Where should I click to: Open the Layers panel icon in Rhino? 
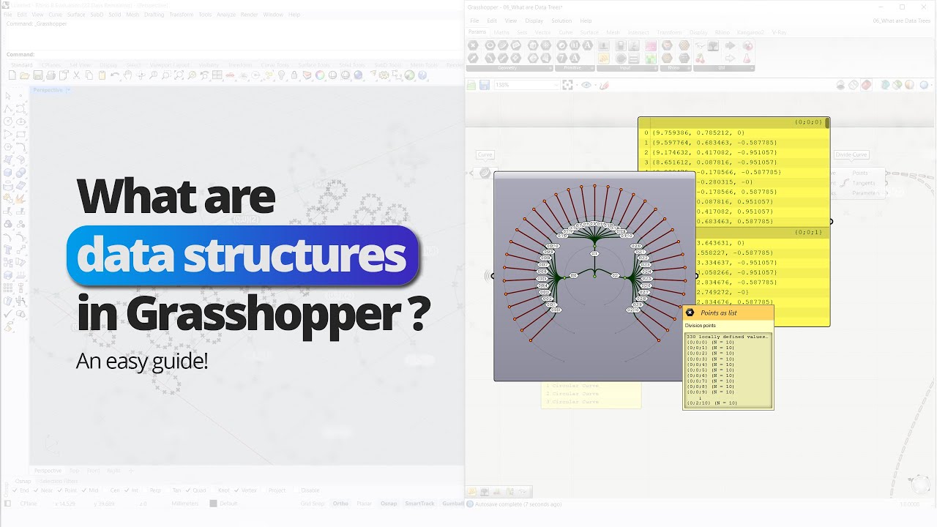(307, 75)
